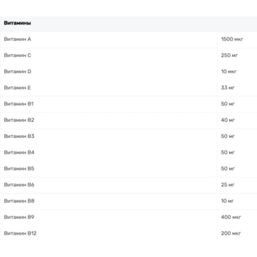Click the Витамины section header
The image size is (257, 257).
pyautogui.click(x=17, y=23)
